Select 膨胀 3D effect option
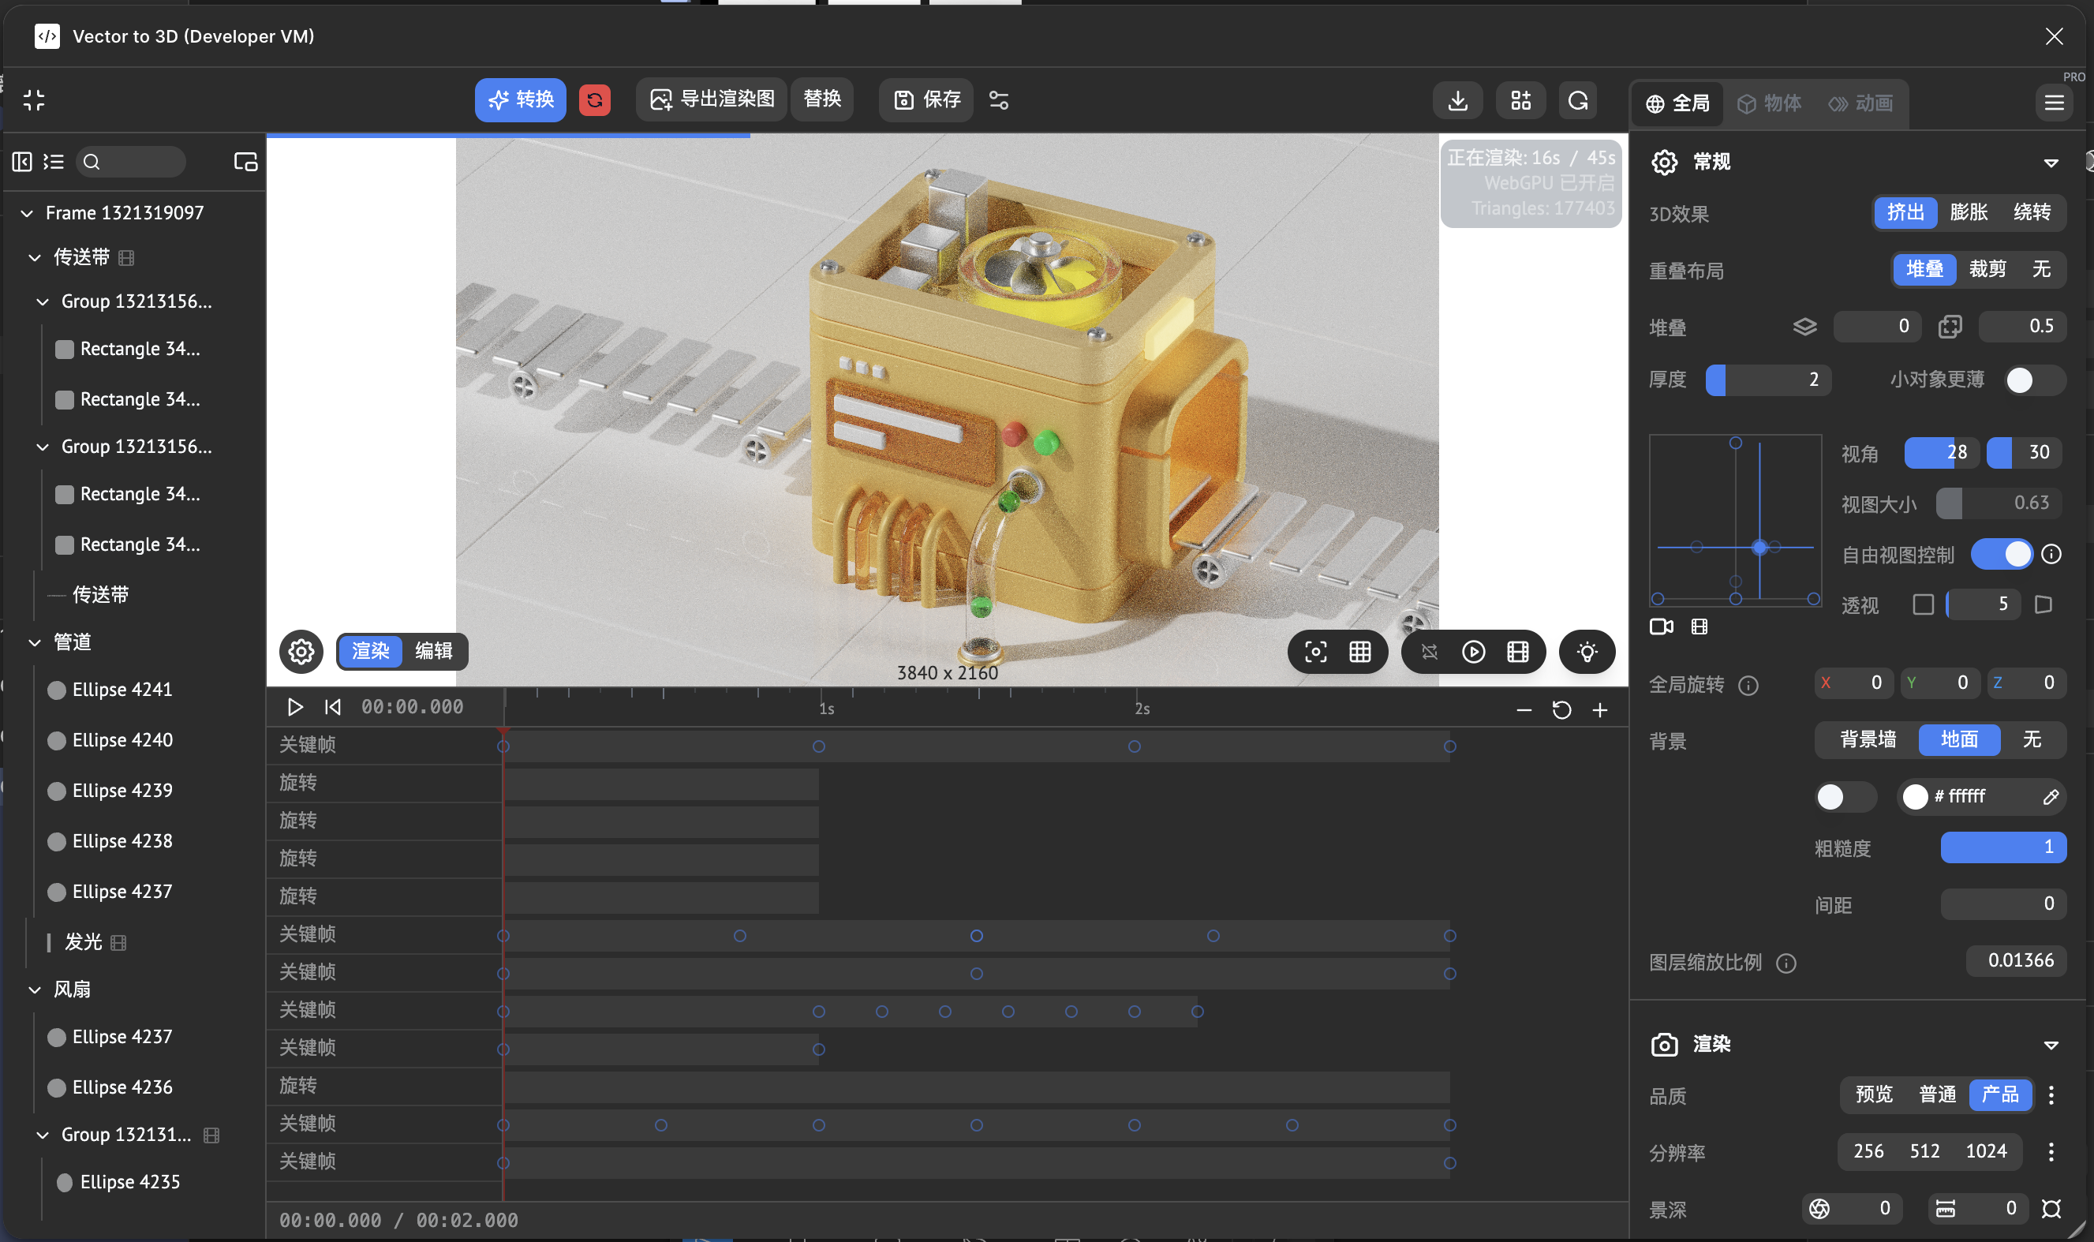 [x=1968, y=212]
